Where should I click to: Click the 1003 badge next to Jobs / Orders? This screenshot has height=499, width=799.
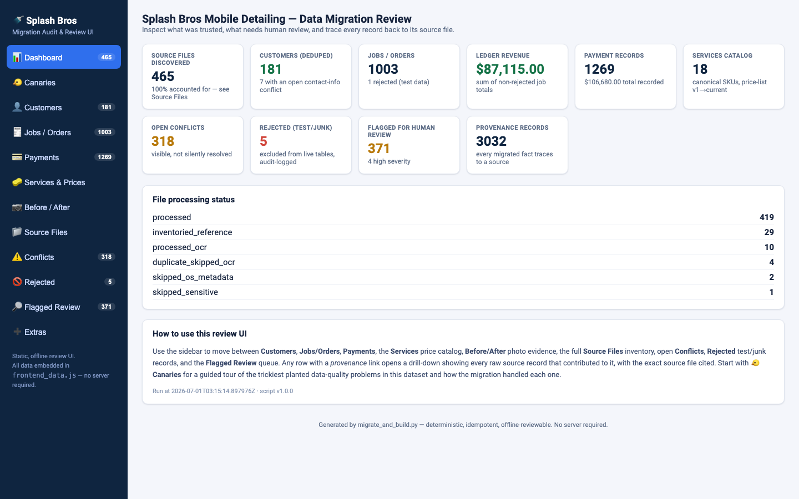click(x=105, y=132)
